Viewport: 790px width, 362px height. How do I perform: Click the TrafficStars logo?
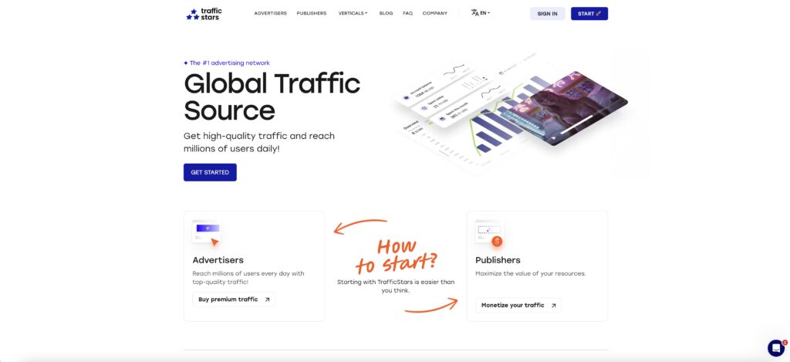coord(204,14)
